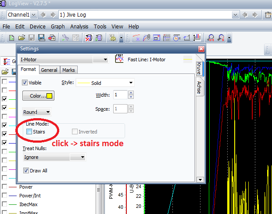Click the curve with paperclip icon
This screenshot has height=214, width=272.
point(147,38)
